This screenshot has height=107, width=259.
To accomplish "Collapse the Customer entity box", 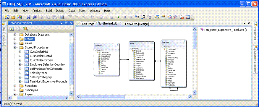I will (x=118, y=45).
